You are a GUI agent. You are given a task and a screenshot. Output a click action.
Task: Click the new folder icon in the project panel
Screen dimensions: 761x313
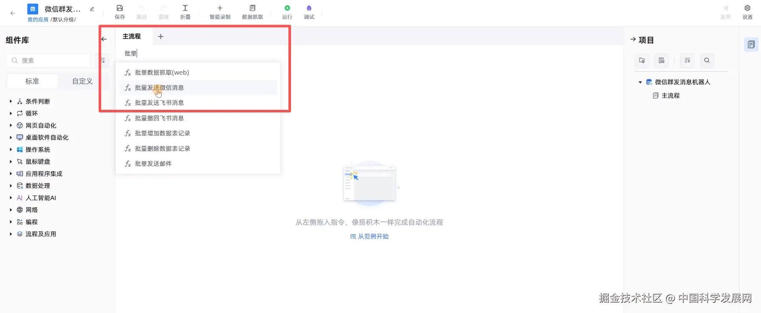pyautogui.click(x=642, y=60)
